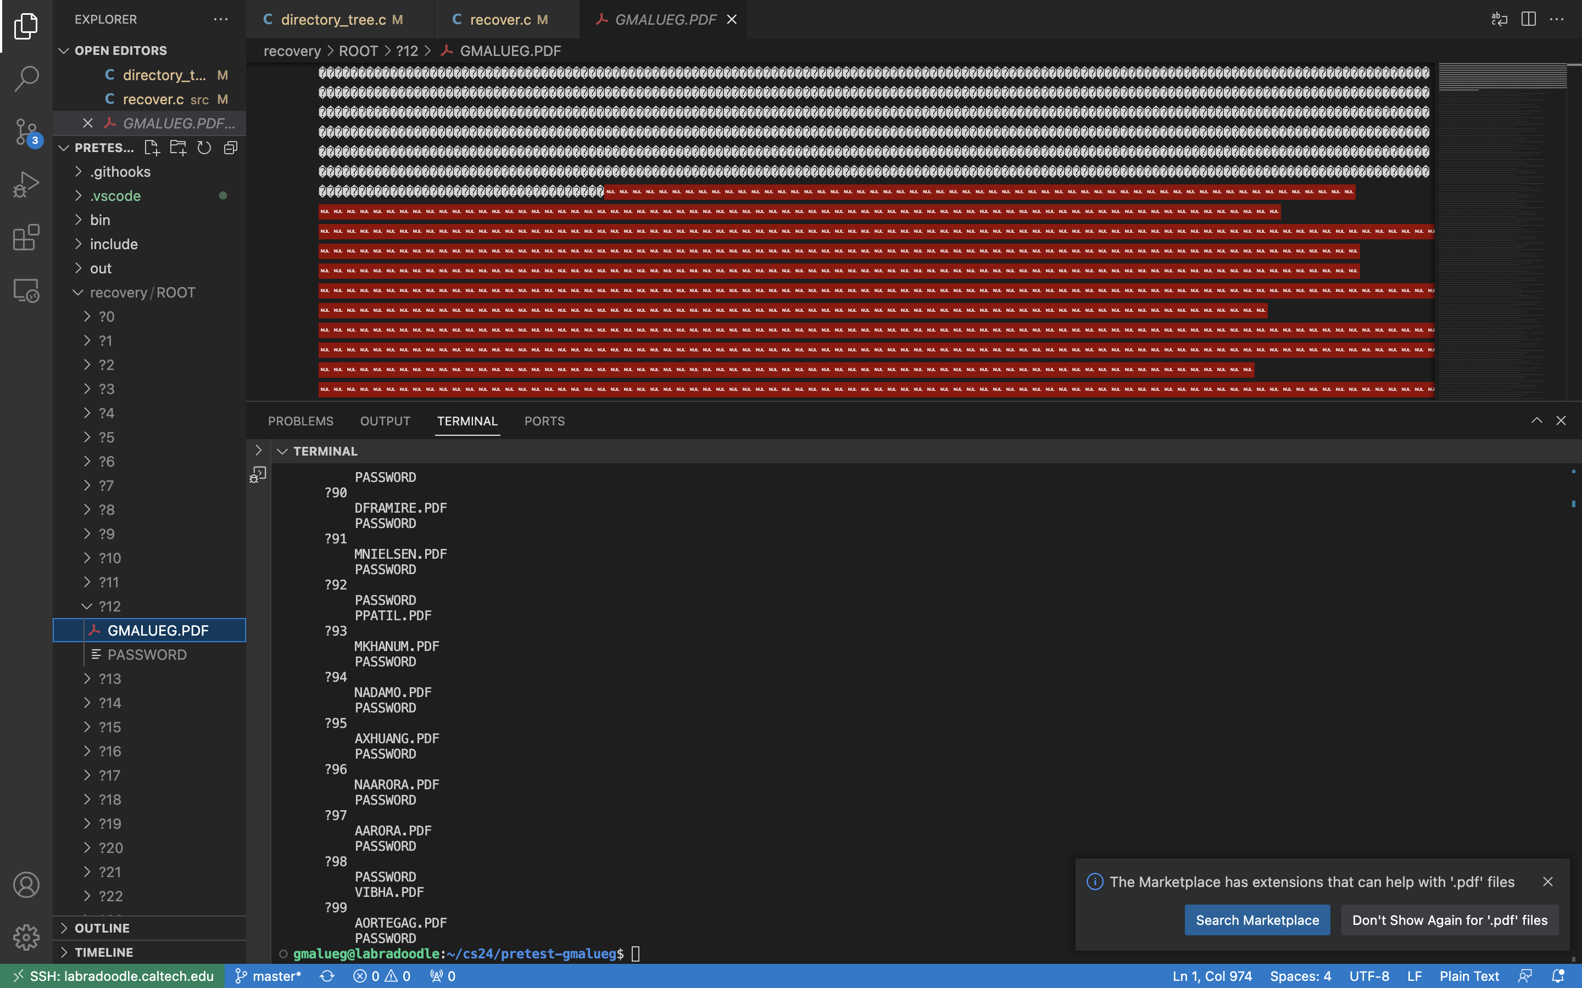
Task: Expand the ?13 folder
Action: pyautogui.click(x=109, y=679)
